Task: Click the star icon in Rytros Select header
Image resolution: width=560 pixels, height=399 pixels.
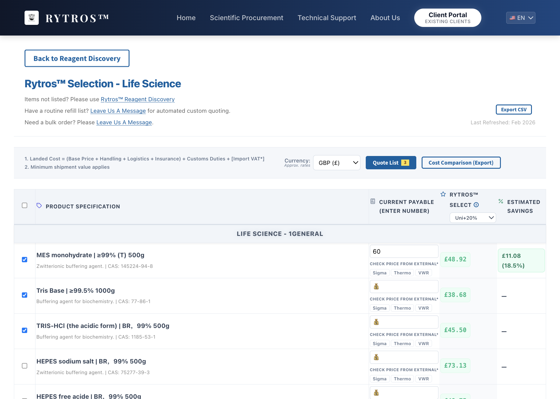Action: click(443, 194)
